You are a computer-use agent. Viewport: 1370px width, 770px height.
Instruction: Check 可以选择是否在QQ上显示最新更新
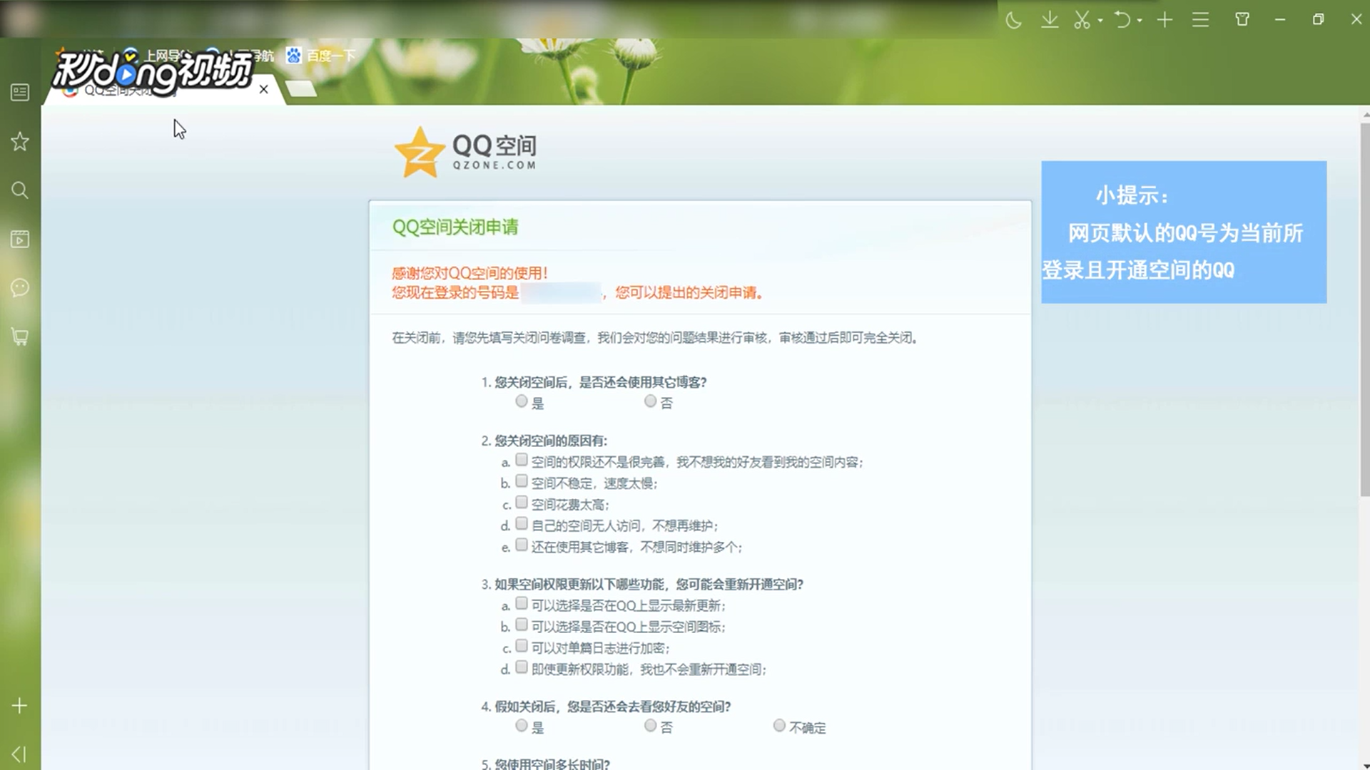point(522,604)
